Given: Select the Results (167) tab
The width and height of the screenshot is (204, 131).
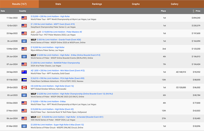Looking at the screenshot, I should [19, 4].
